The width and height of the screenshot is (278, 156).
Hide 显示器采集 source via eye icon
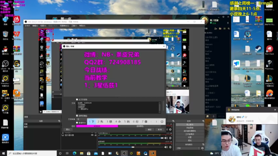tap(92, 135)
